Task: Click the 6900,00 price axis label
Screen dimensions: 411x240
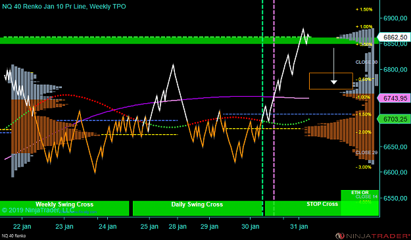Action: pos(395,18)
